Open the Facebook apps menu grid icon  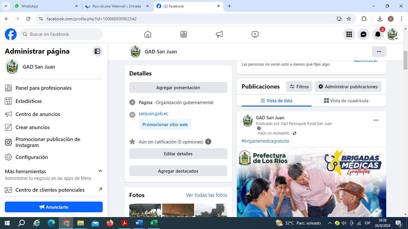(349, 34)
